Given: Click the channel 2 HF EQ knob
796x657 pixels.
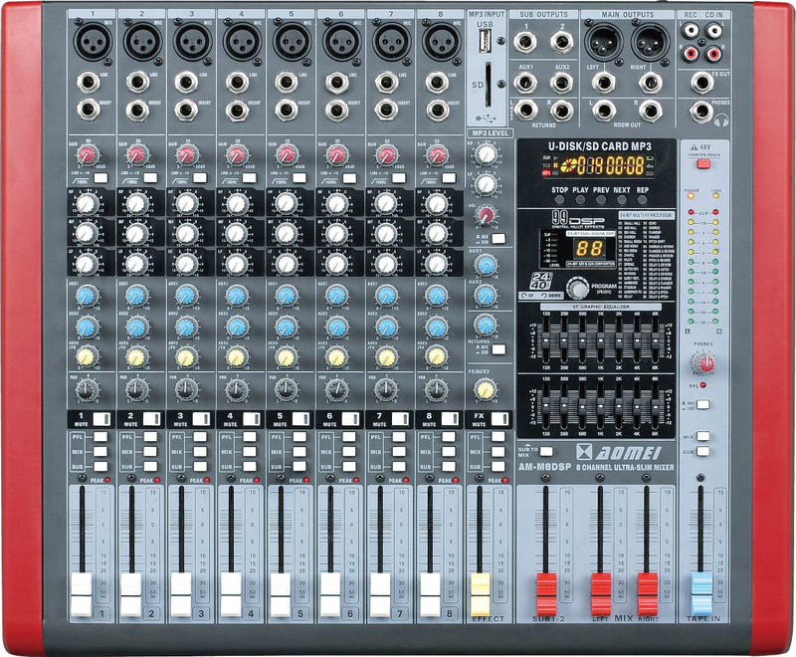Looking at the screenshot, I should point(137,204).
